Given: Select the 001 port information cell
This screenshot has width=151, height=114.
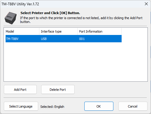Looking at the screenshot, I should point(100,39).
